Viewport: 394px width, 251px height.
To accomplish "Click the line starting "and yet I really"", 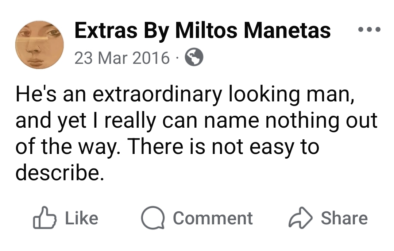I will tap(196, 121).
